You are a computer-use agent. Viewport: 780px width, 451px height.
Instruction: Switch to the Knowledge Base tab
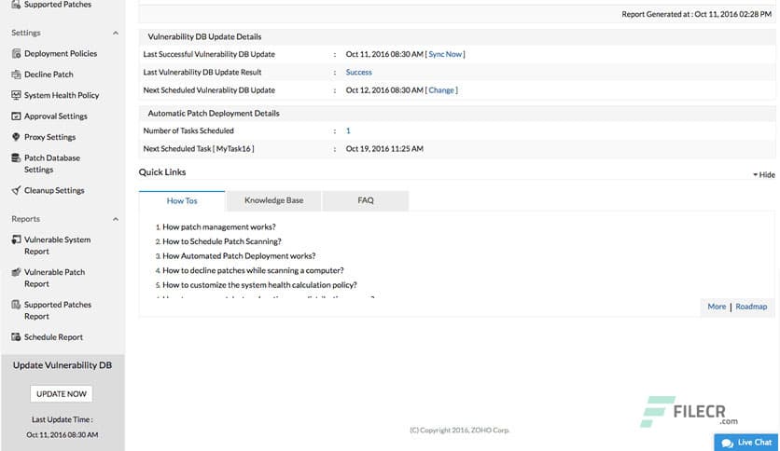(273, 200)
